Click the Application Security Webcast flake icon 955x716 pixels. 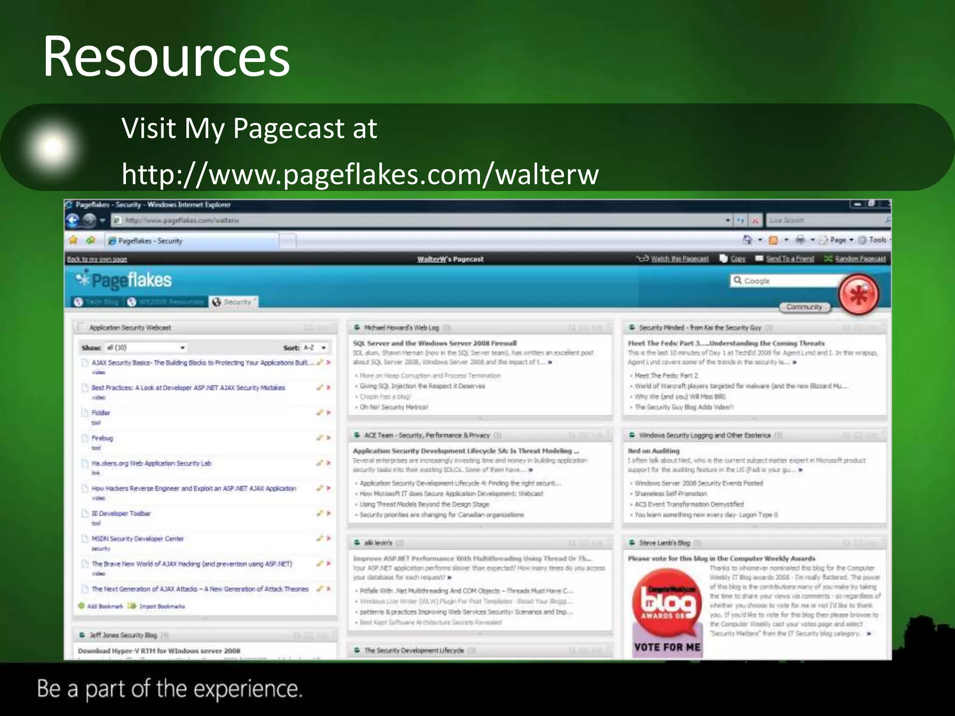(81, 327)
